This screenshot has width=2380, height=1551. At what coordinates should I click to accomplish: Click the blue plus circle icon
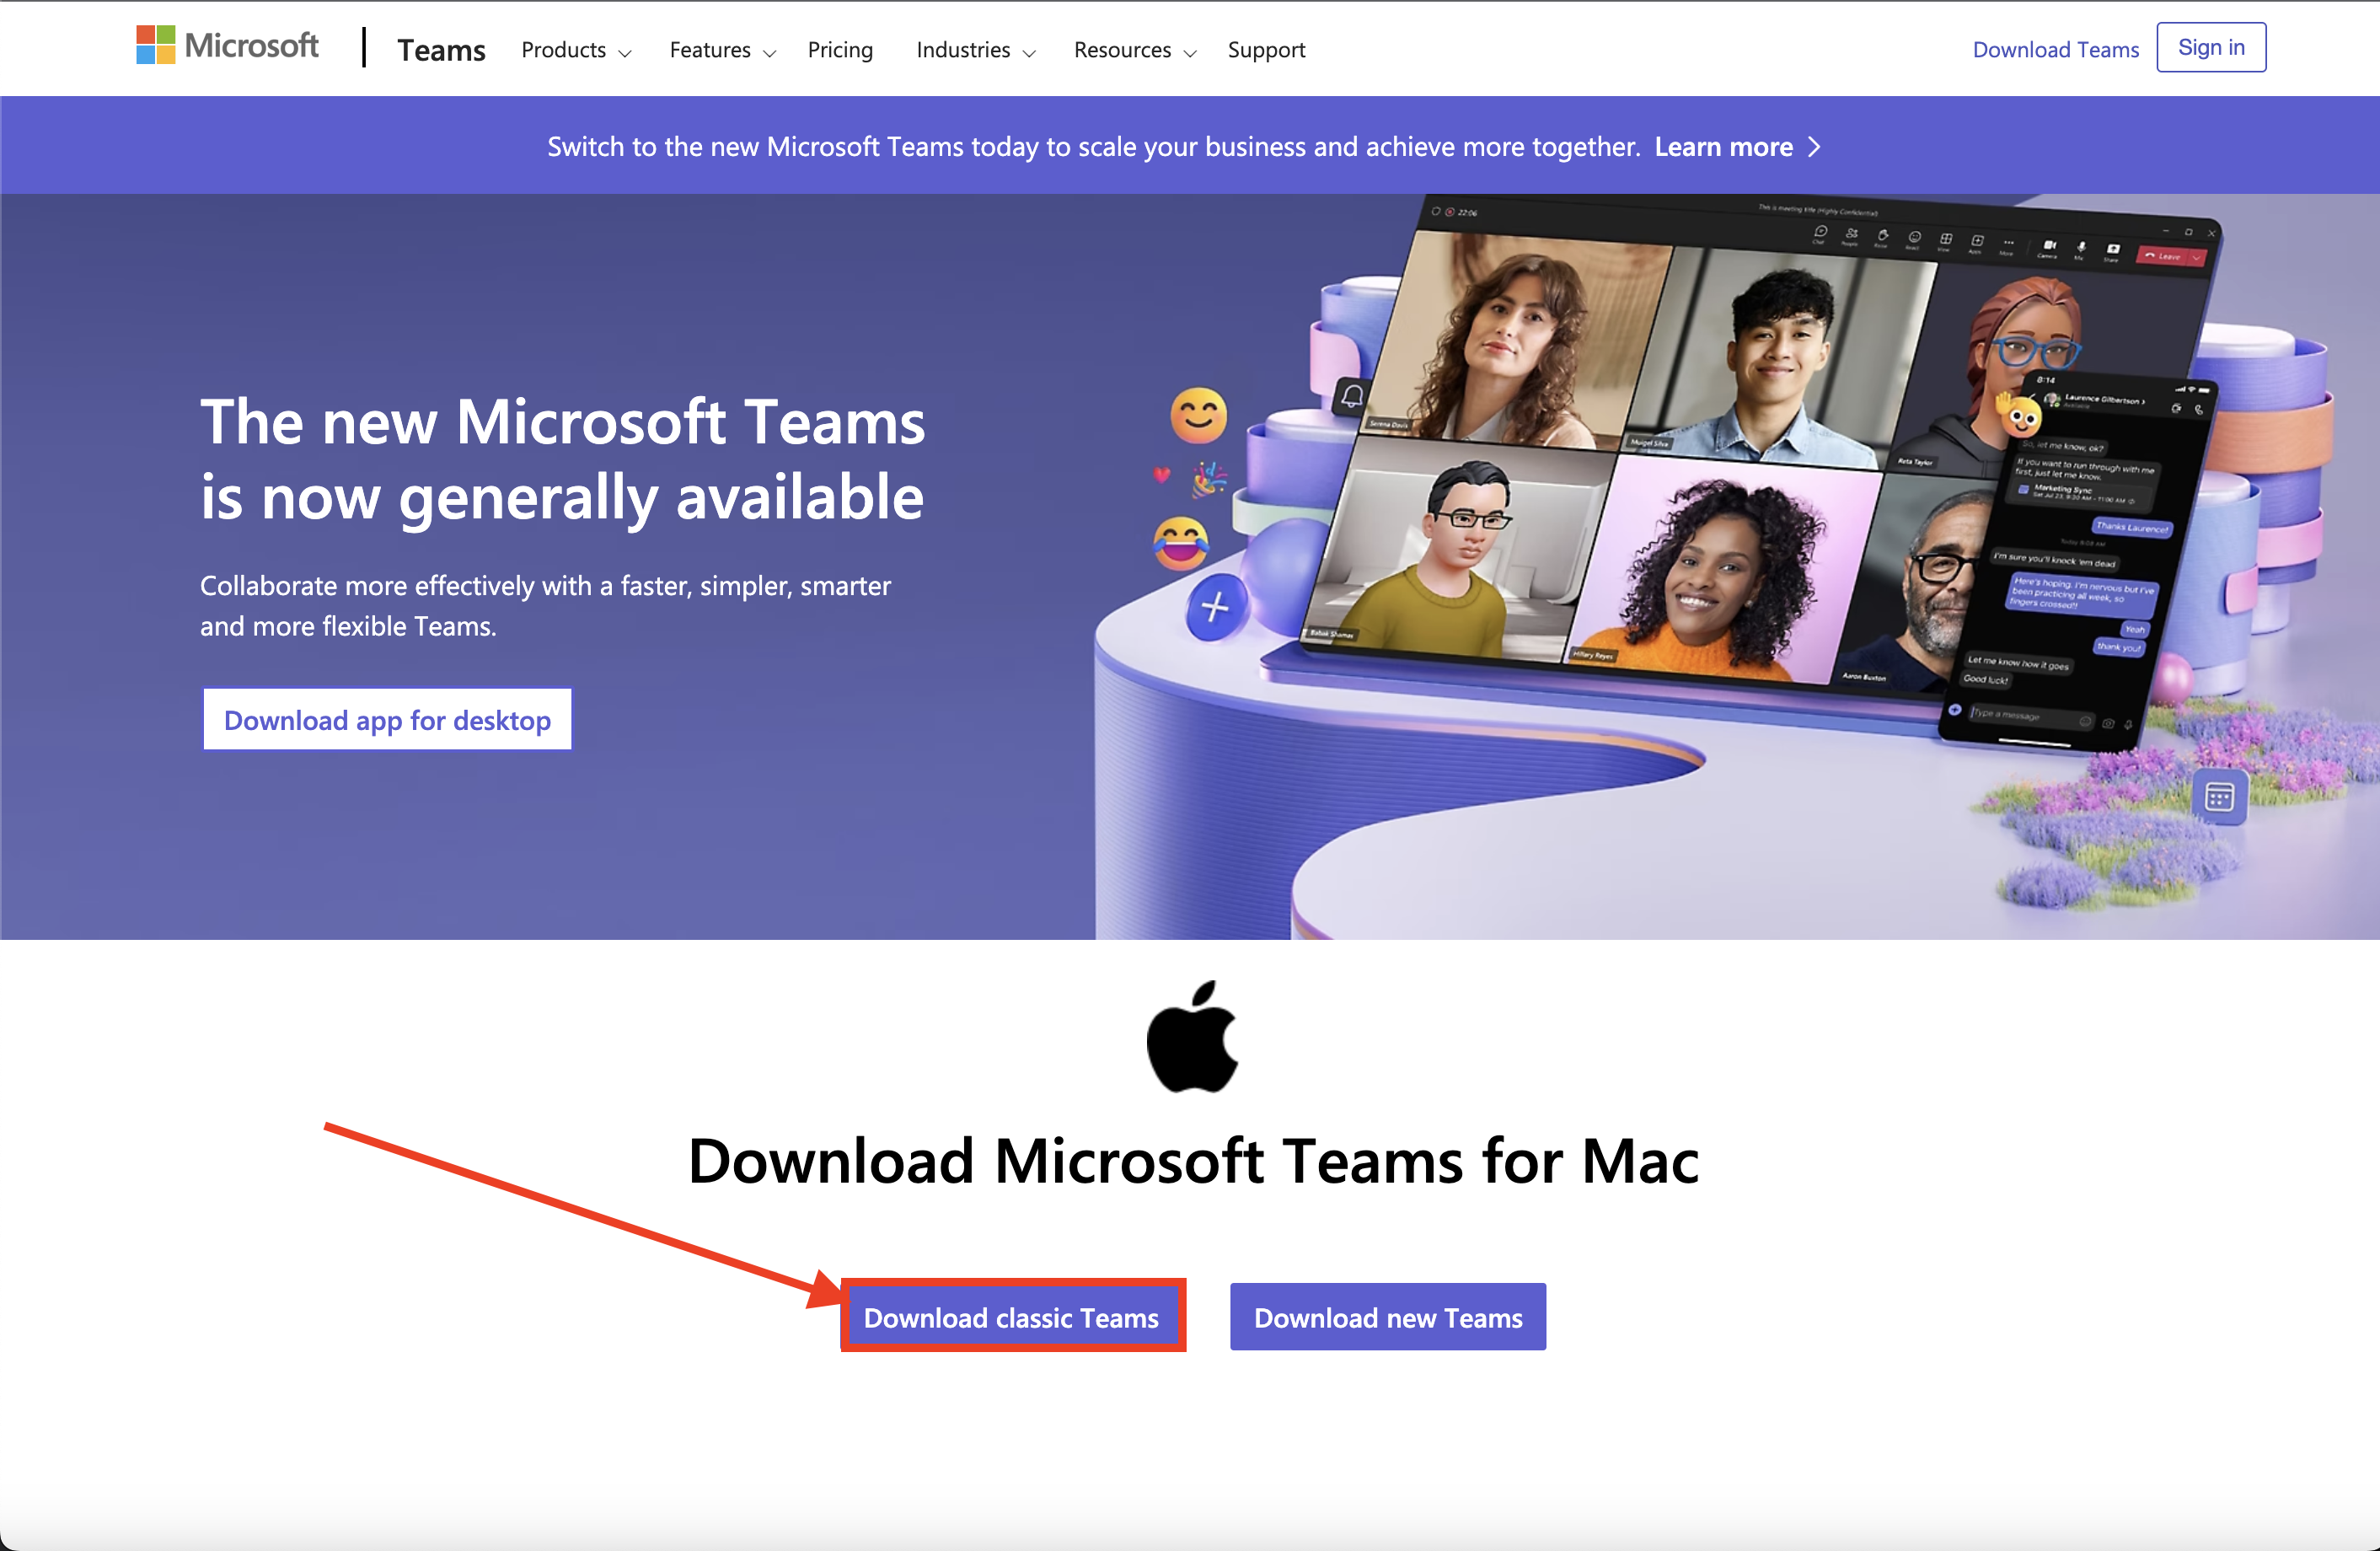pos(1215,607)
